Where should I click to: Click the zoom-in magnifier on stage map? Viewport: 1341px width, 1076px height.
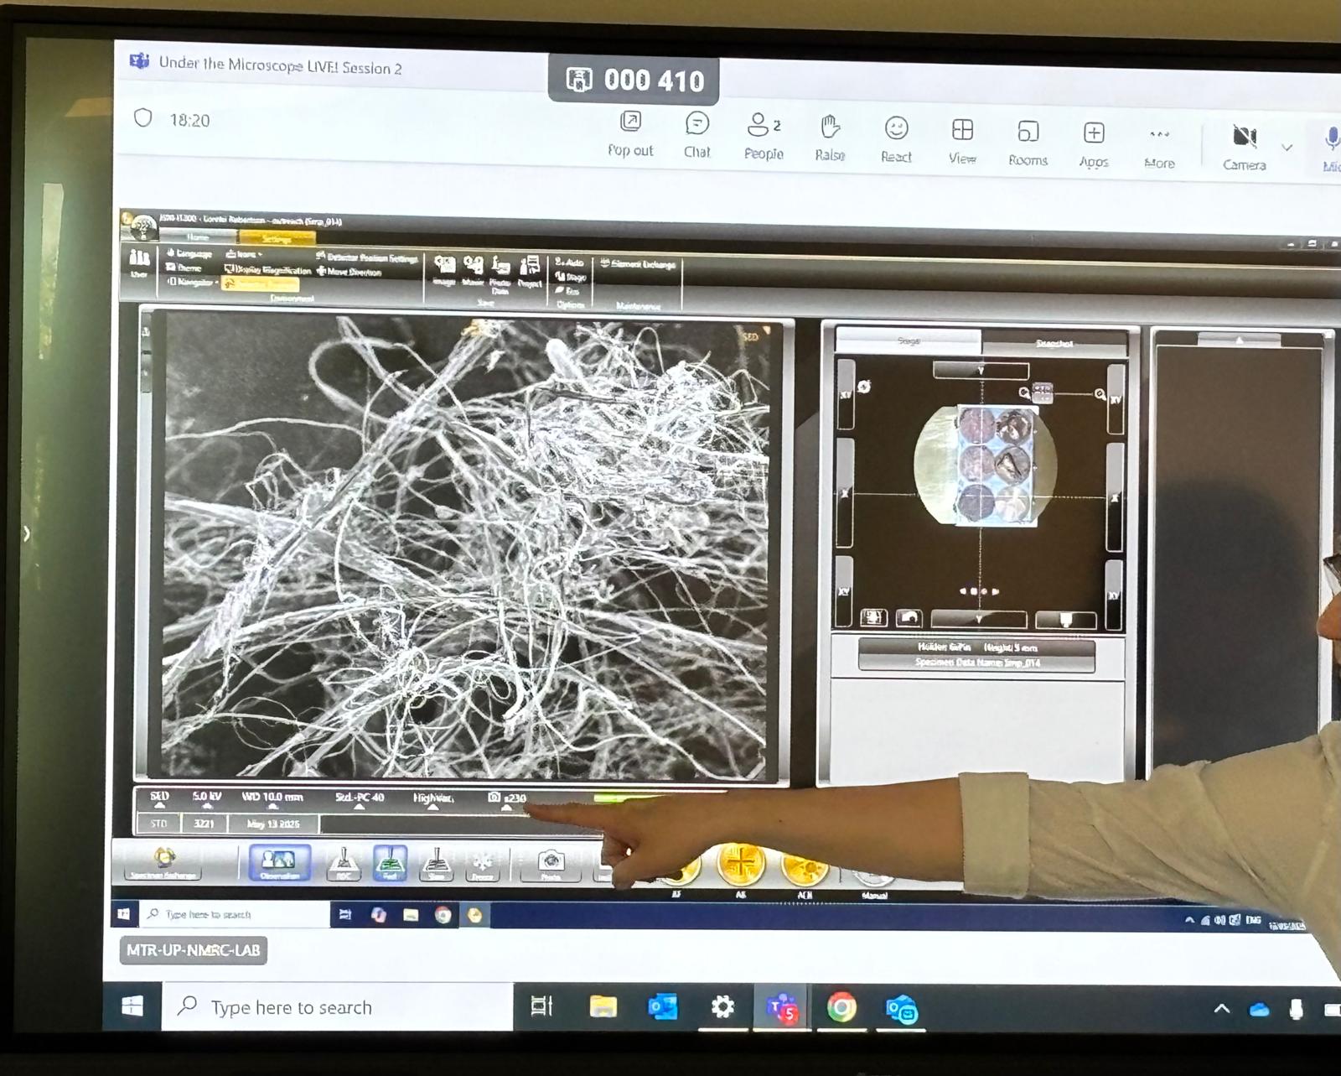(1100, 394)
